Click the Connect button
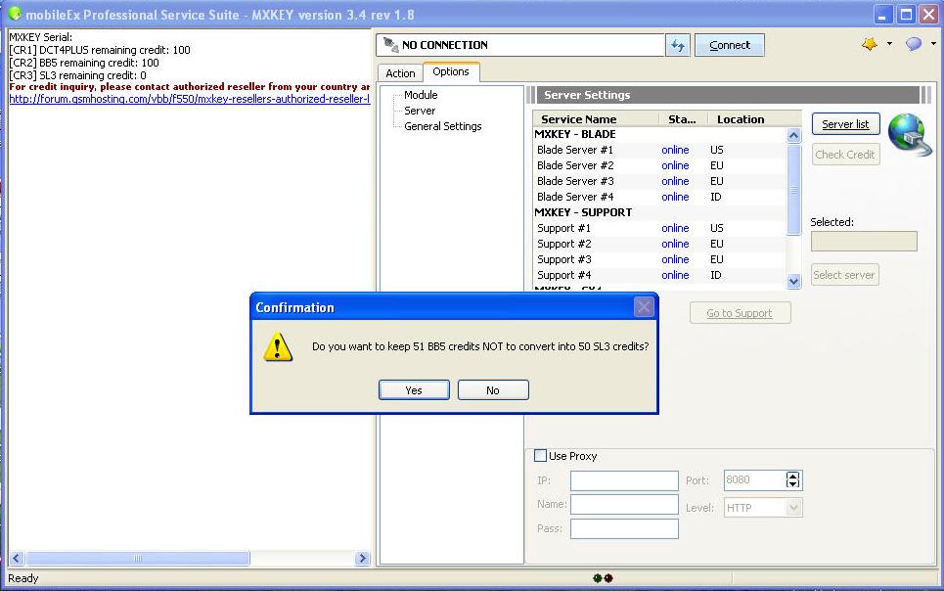Viewport: 944px width, 591px height. click(x=730, y=45)
